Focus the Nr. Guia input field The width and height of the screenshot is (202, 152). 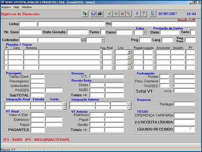pos(30,32)
